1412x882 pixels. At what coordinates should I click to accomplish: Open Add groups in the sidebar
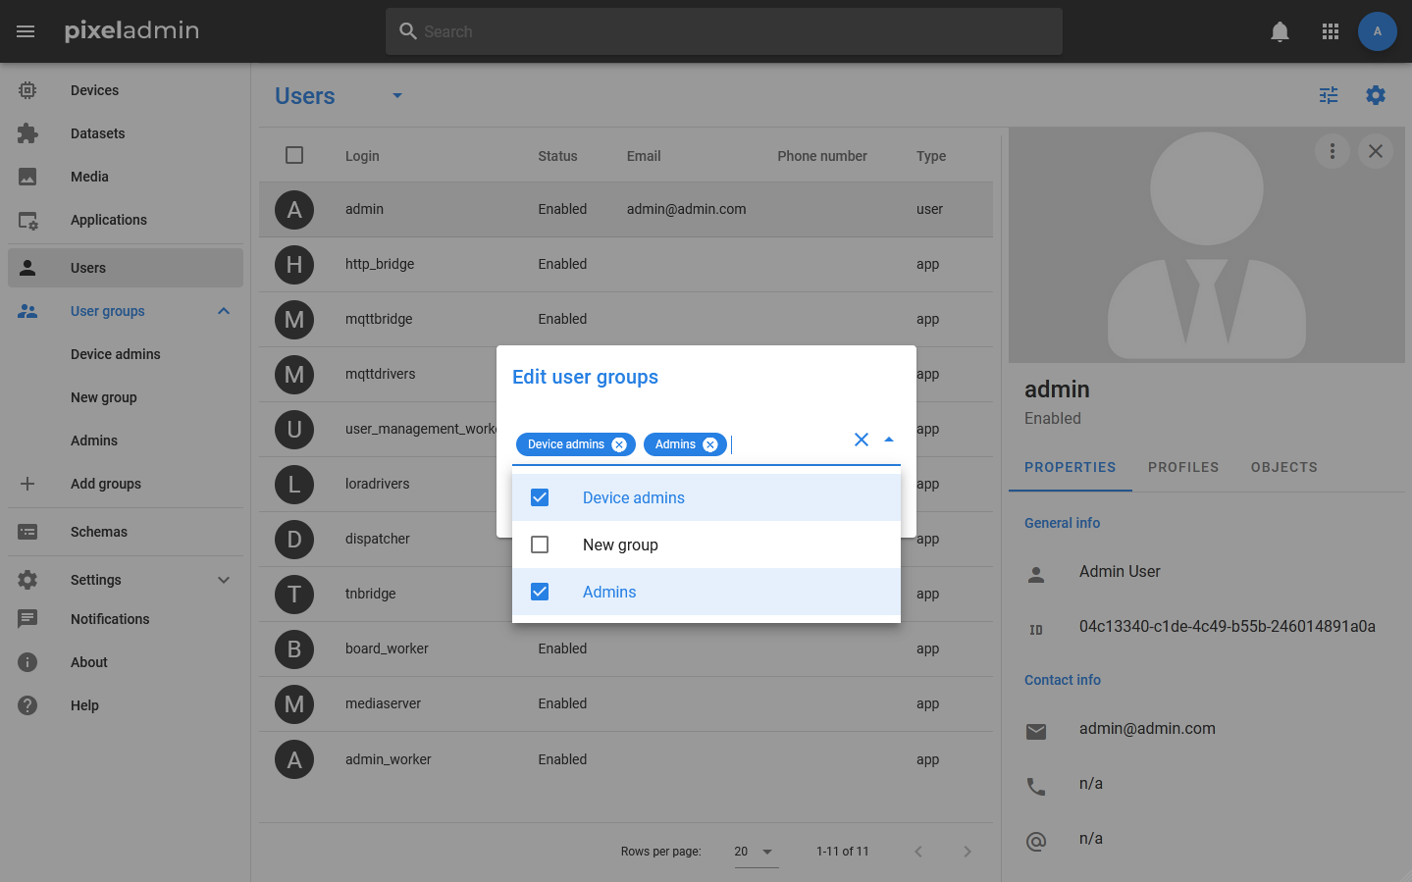click(106, 484)
